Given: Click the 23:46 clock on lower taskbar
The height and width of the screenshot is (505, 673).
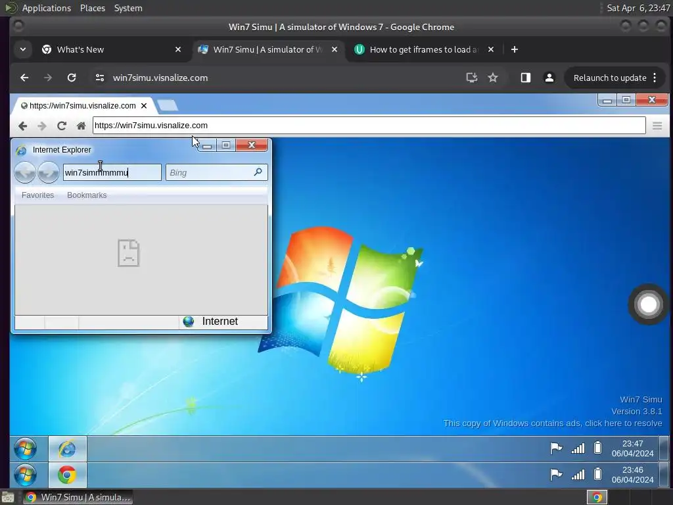Looking at the screenshot, I should pos(633,475).
